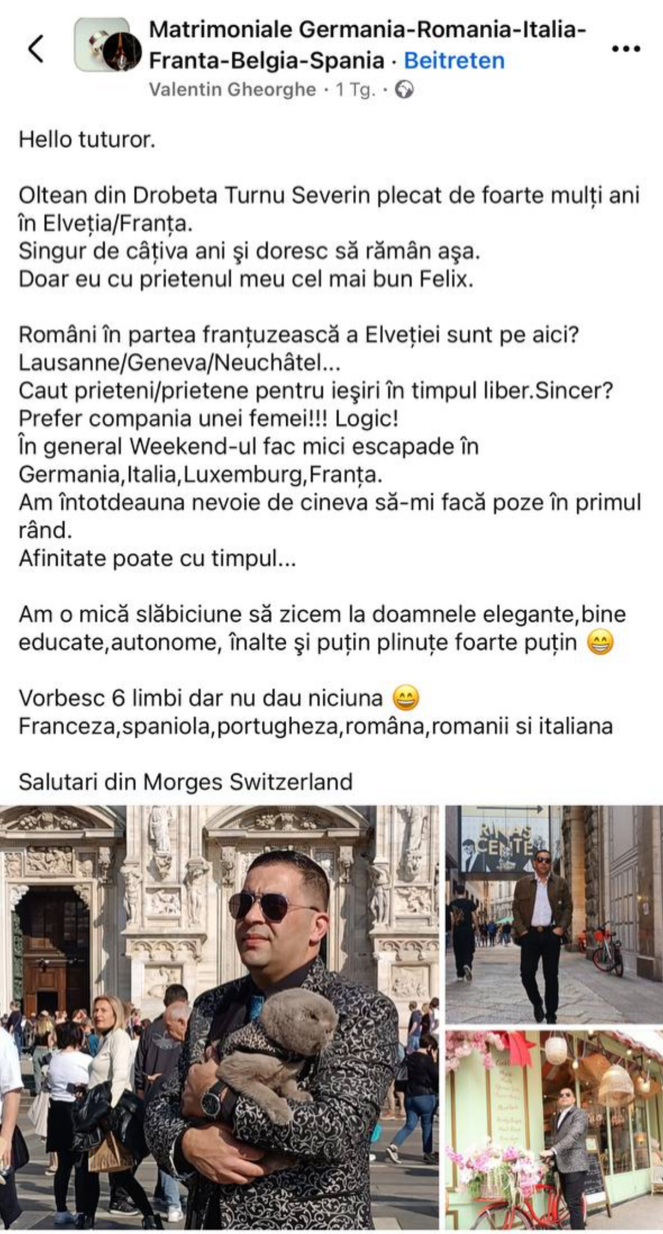This screenshot has height=1234, width=663.
Task: Go back using the left arrow
Action: click(36, 49)
